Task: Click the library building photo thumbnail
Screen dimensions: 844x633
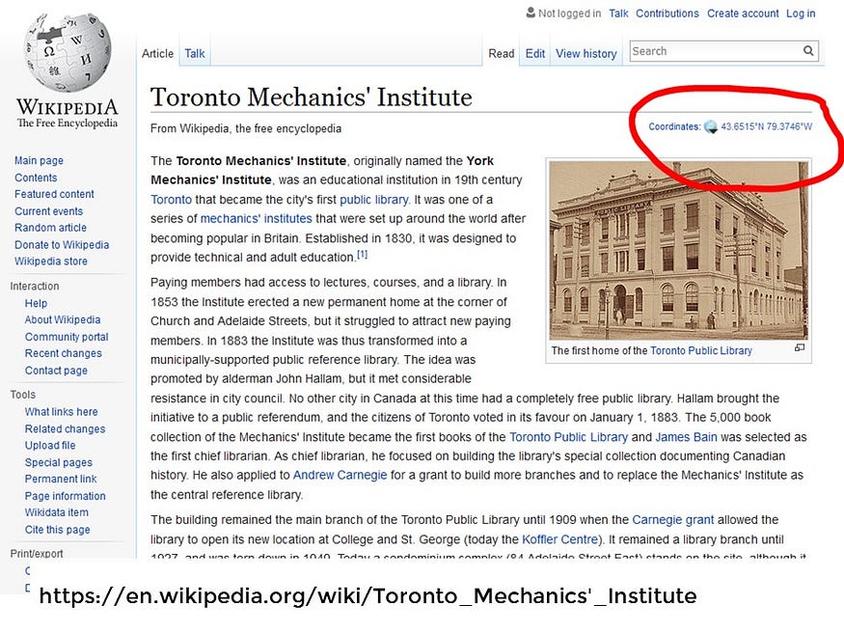Action: (679, 250)
